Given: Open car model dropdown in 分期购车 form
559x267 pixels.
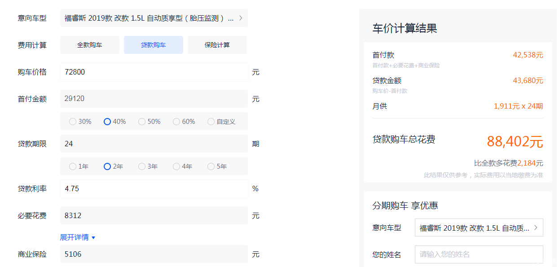Looking at the screenshot, I should point(479,228).
